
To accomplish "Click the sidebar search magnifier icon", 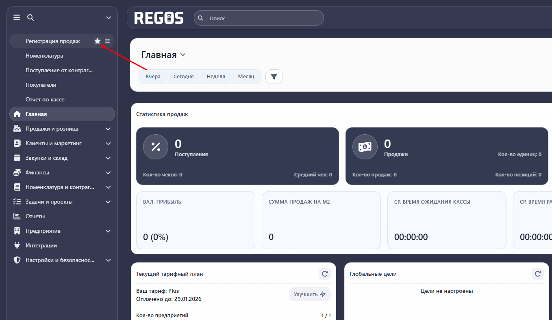I will point(30,17).
